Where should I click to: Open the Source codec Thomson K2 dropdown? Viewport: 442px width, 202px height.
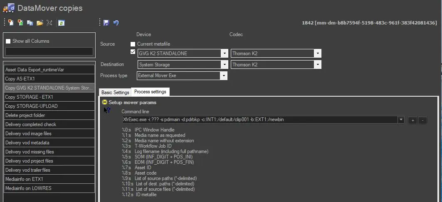[x=318, y=54]
